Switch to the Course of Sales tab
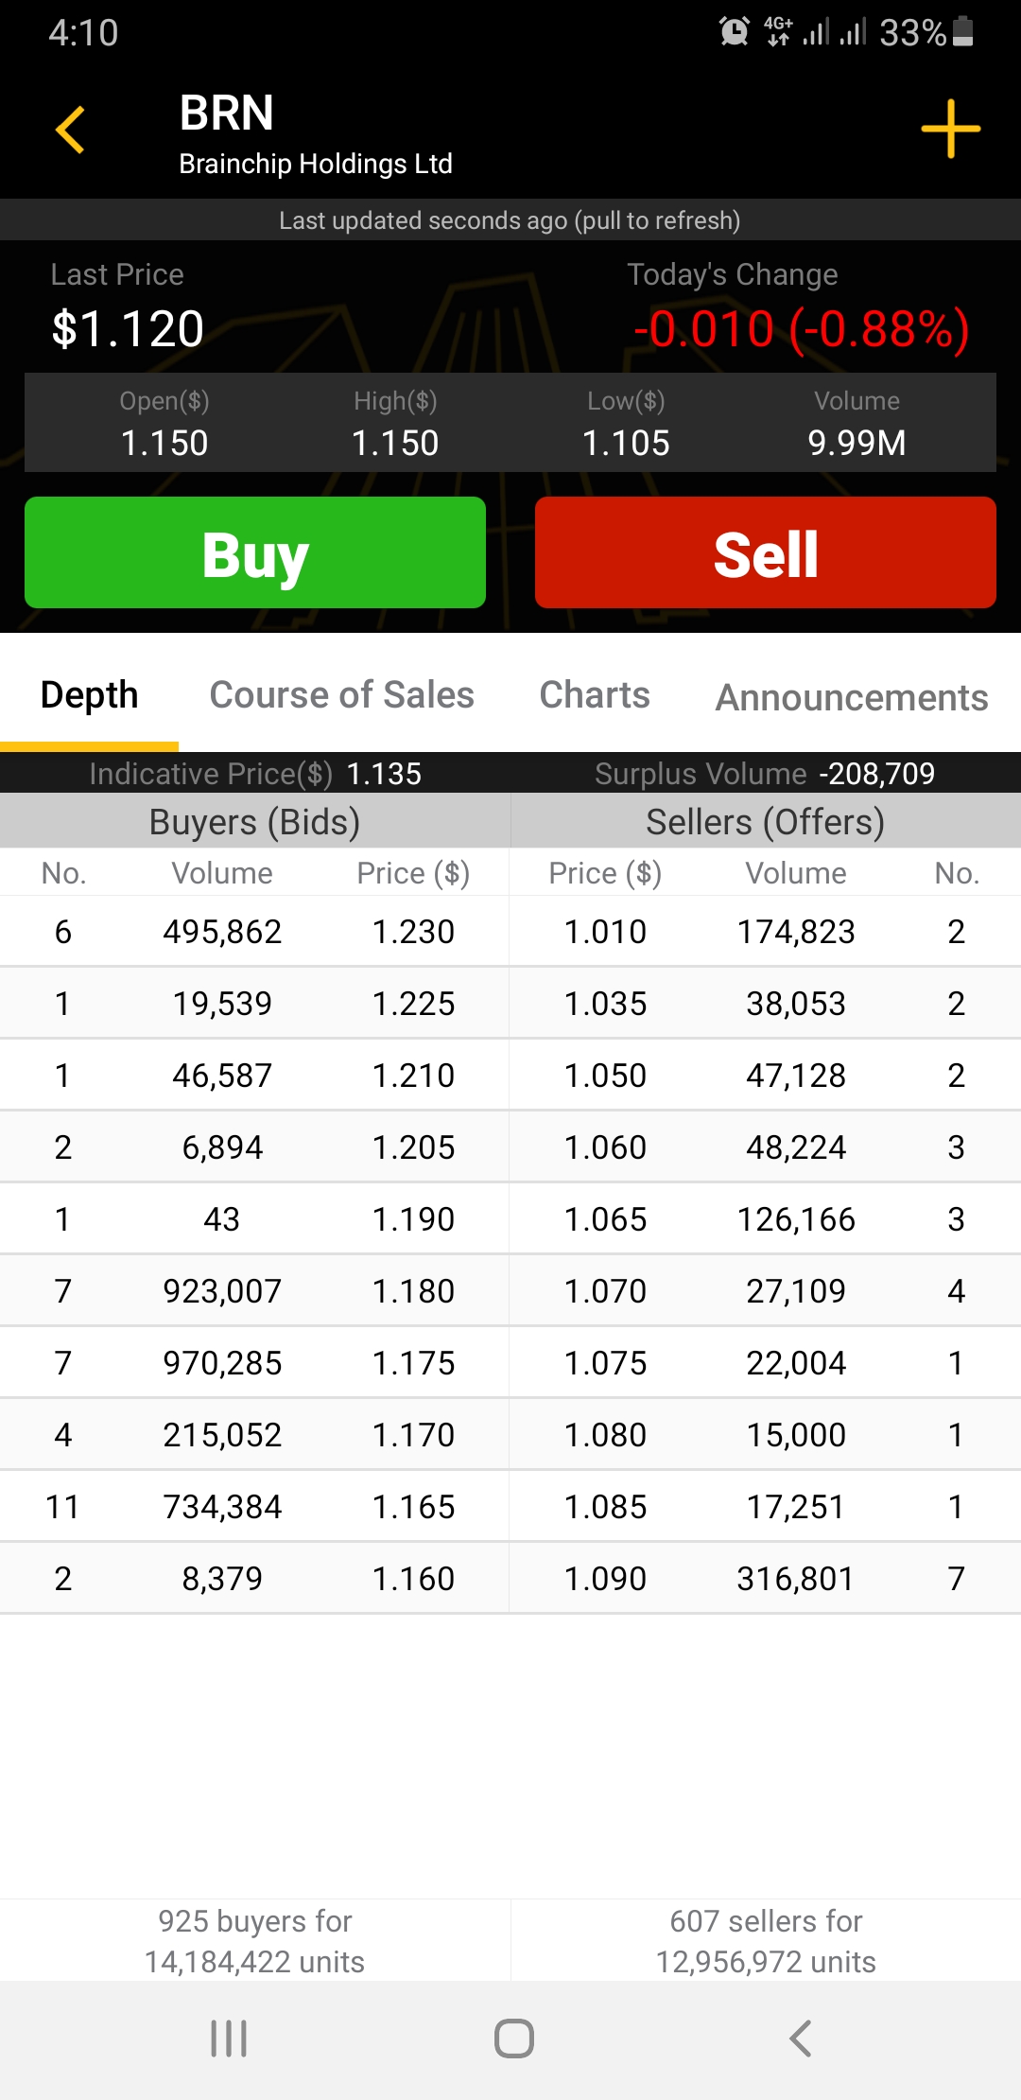Image resolution: width=1021 pixels, height=2100 pixels. tap(341, 694)
